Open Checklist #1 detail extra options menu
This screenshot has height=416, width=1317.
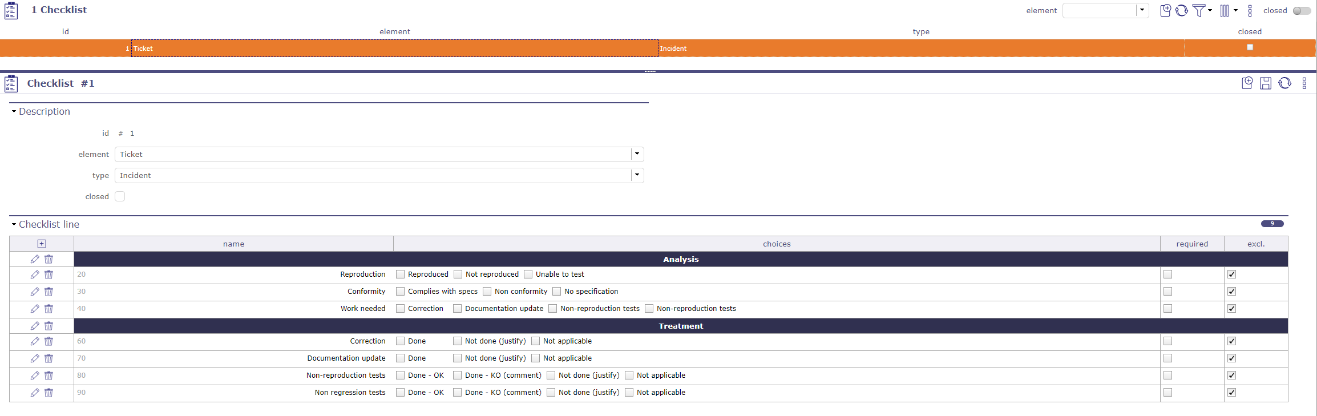coord(1304,83)
